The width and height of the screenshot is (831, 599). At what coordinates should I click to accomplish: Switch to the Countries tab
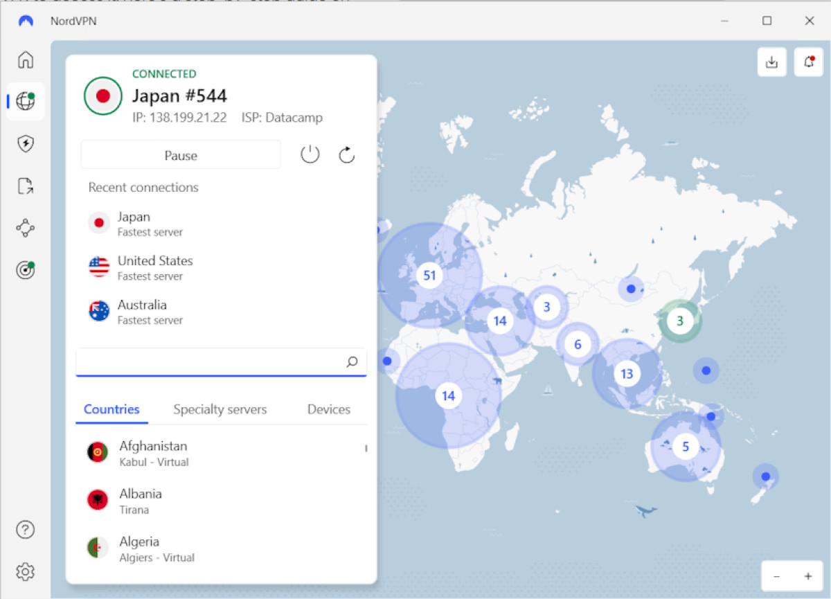pyautogui.click(x=111, y=409)
